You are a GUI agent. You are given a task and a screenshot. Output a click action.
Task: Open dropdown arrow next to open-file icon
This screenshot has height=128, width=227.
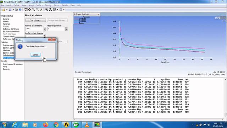coord(7,10)
